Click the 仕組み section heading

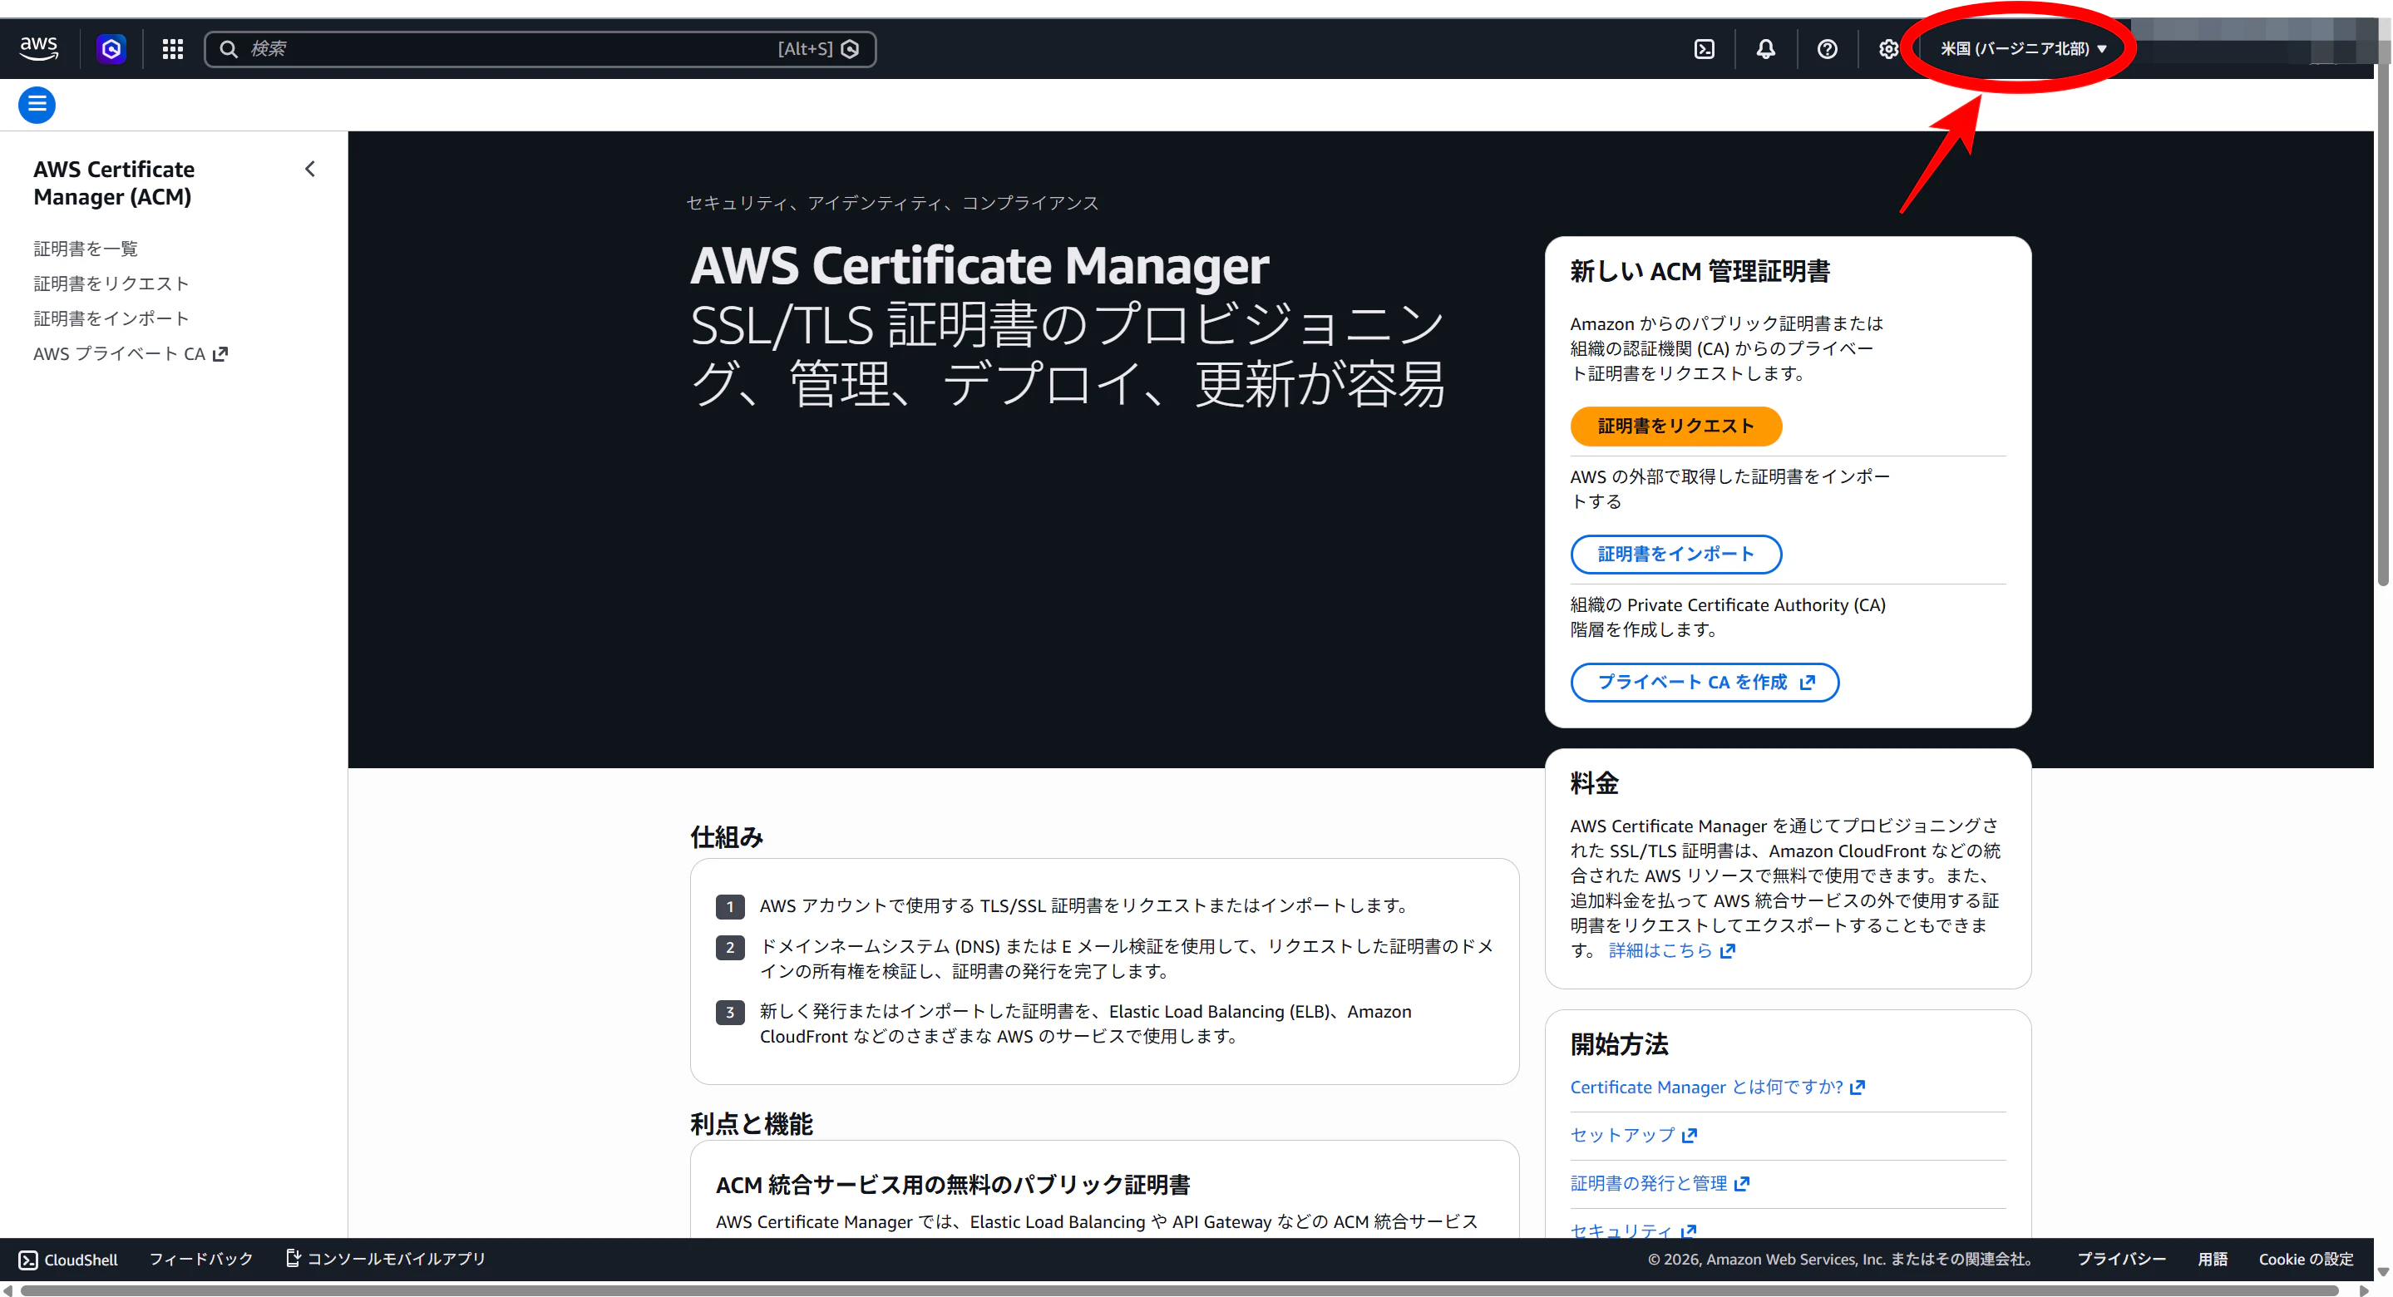tap(727, 837)
